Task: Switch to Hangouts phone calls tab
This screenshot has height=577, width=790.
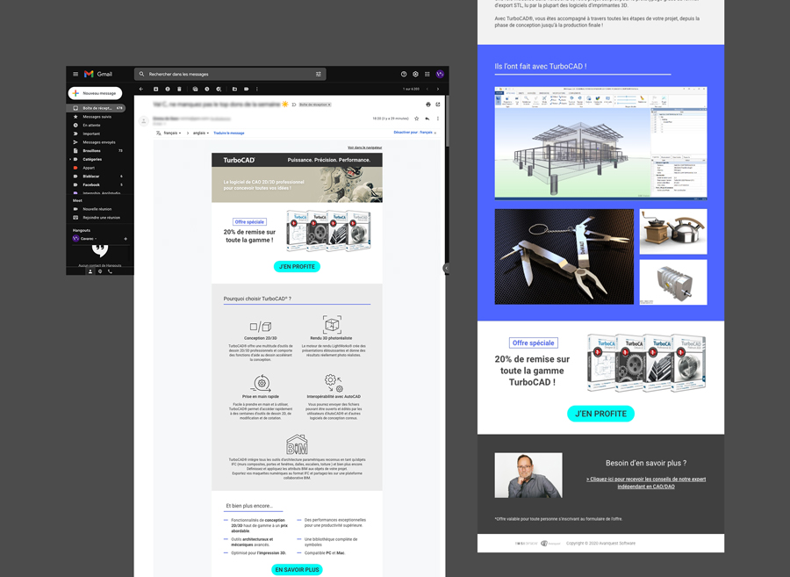Action: point(110,271)
